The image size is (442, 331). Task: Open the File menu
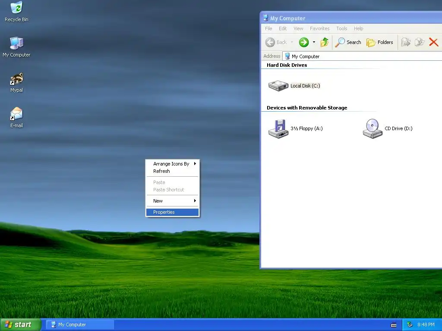(x=268, y=28)
